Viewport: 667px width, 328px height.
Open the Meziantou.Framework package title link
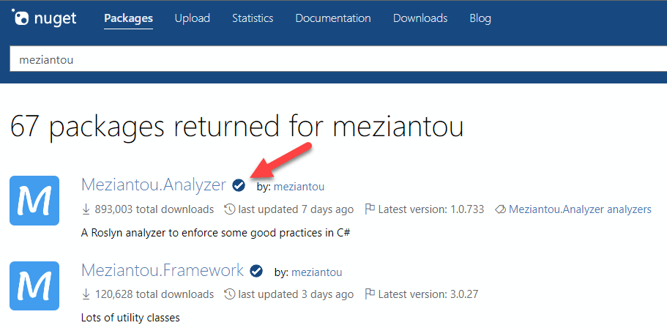[x=162, y=271]
